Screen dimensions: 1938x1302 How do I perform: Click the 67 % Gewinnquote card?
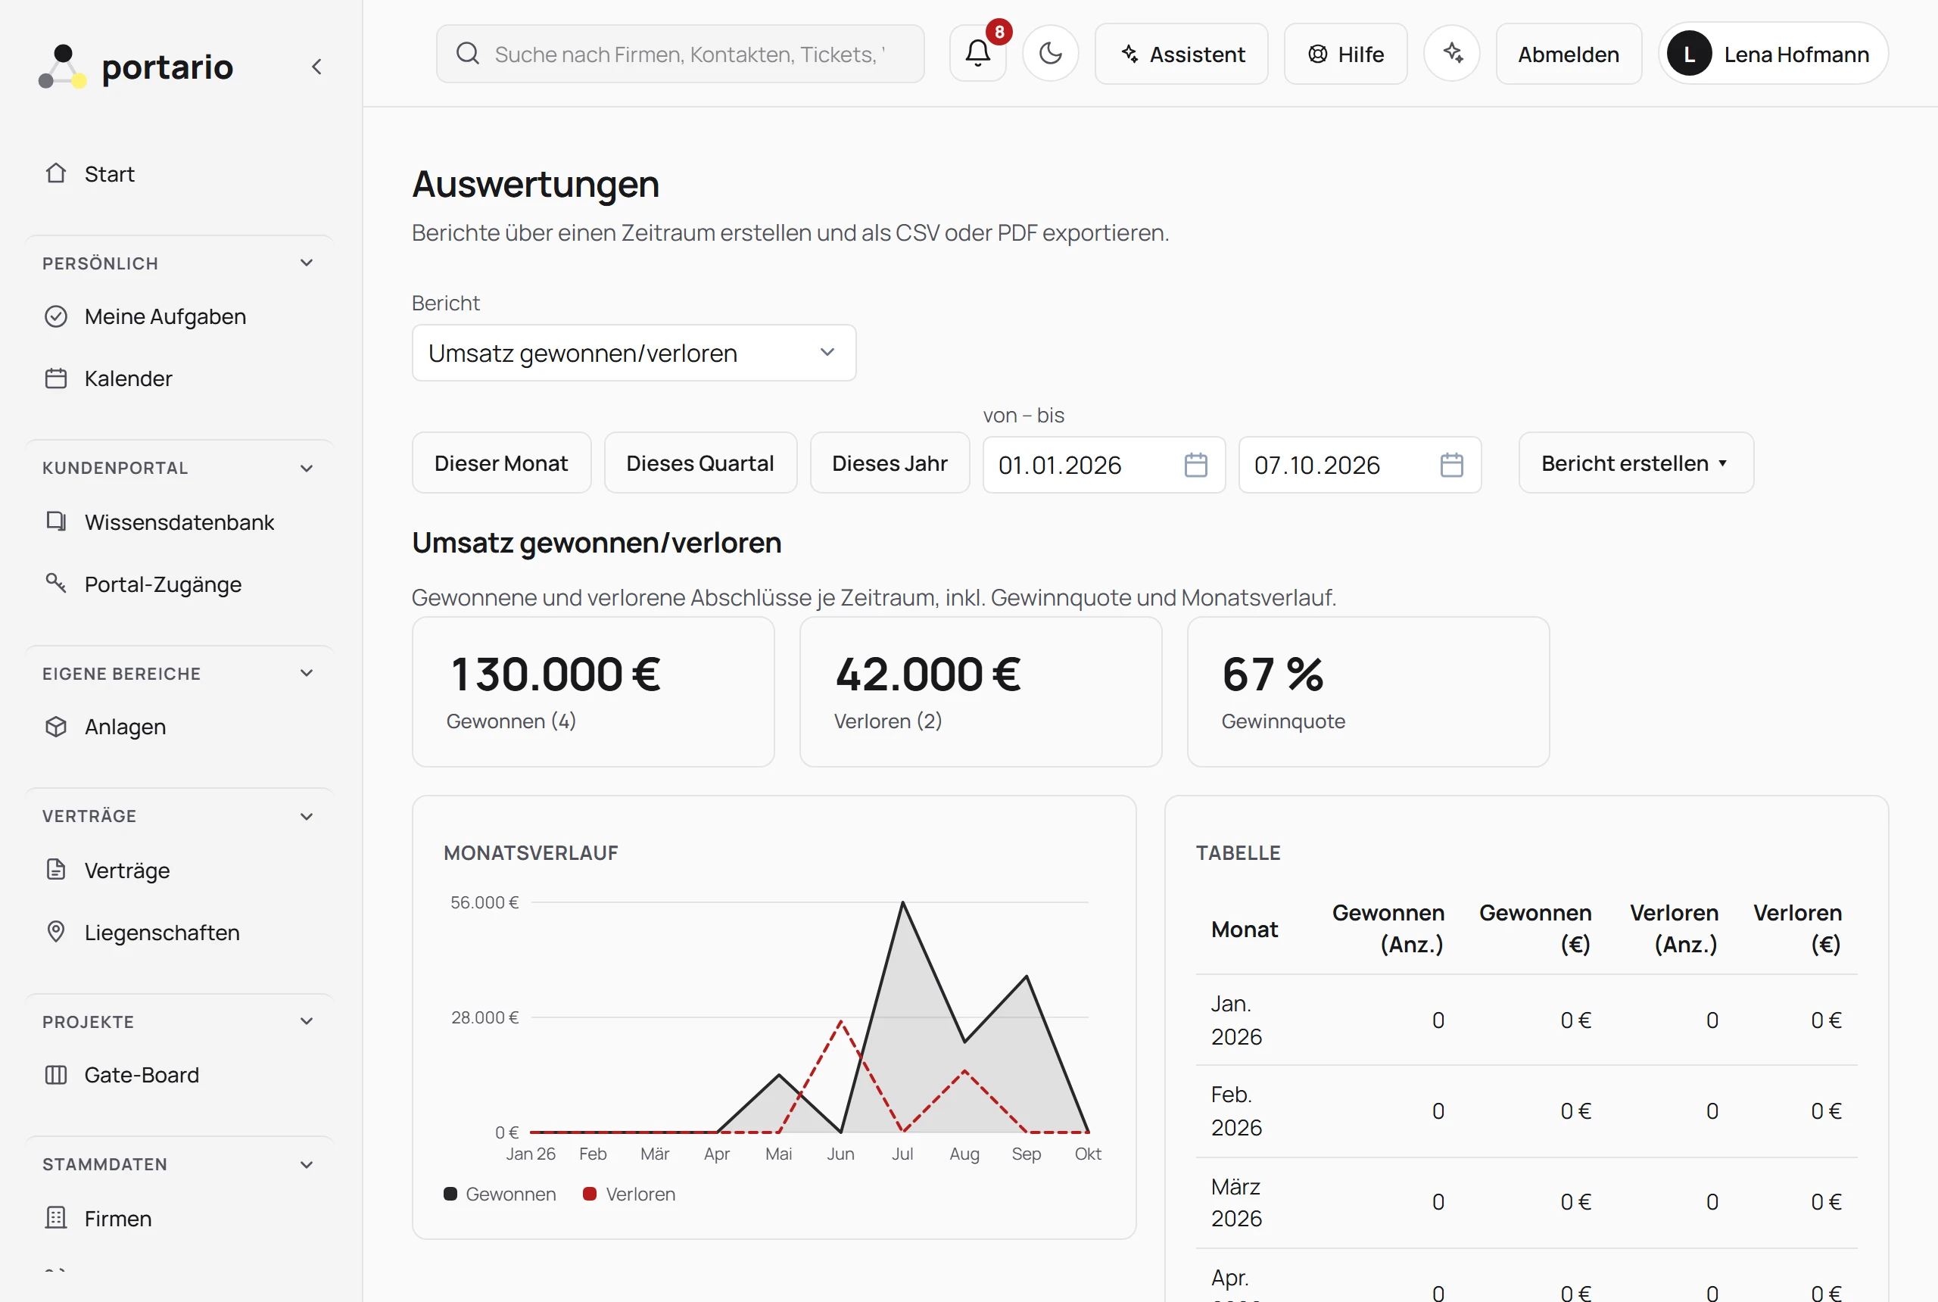[1367, 692]
